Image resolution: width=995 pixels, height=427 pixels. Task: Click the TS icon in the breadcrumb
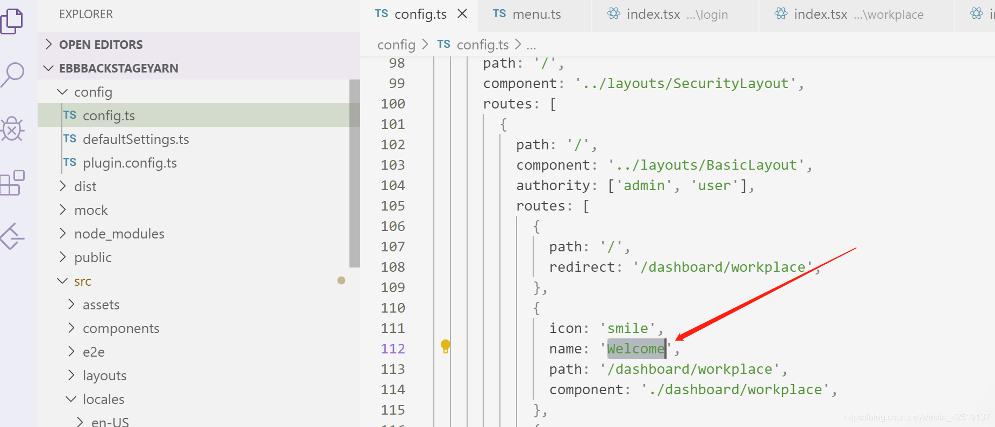click(443, 45)
